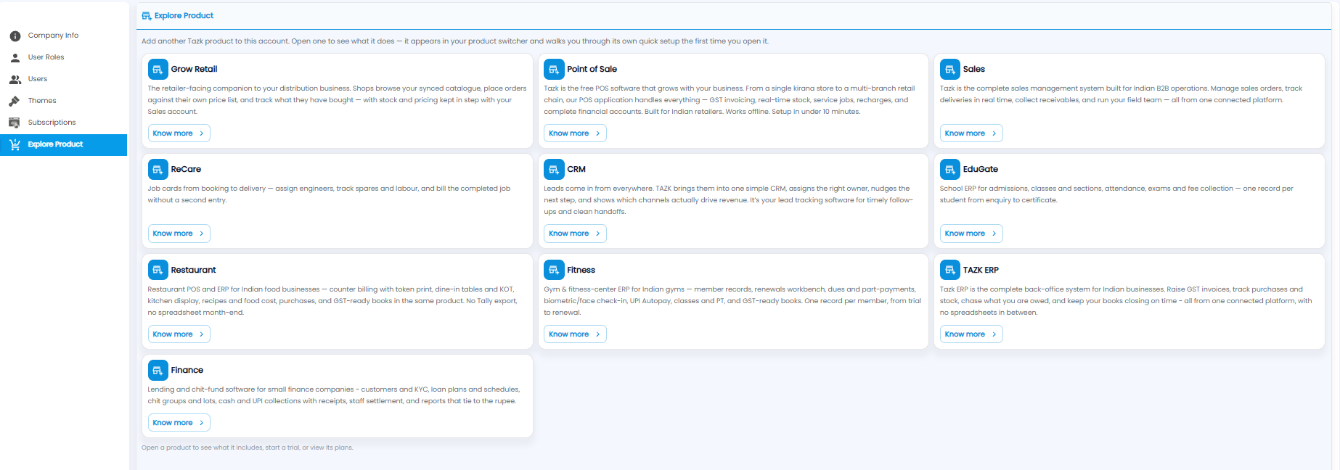Click Know more on the Finance card
This screenshot has height=470, width=1340.
(179, 423)
